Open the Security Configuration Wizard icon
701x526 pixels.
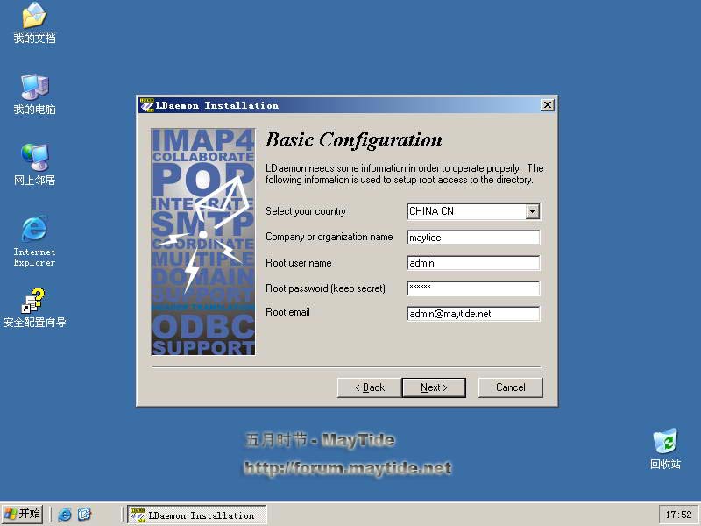(x=34, y=302)
